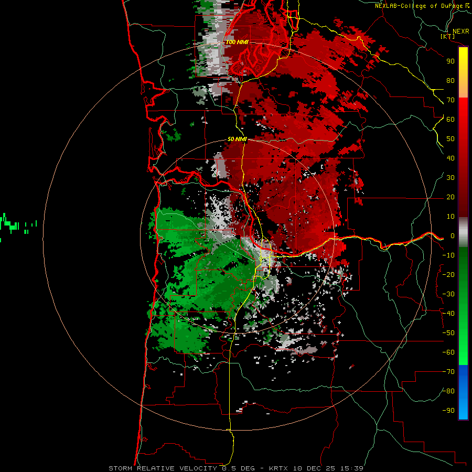Screen dimensions: 472x472
Task: Click the -20 value on velocity scale
Action: point(448,275)
